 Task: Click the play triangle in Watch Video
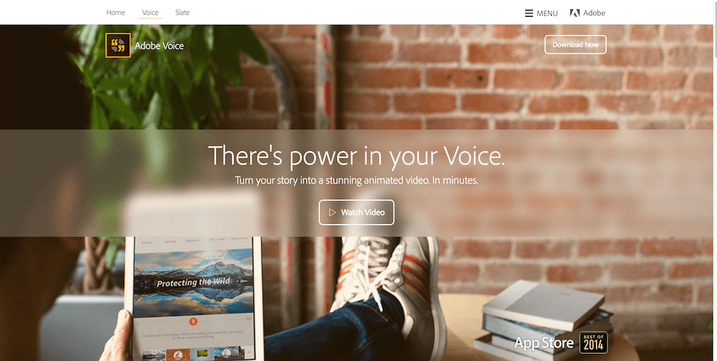333,212
